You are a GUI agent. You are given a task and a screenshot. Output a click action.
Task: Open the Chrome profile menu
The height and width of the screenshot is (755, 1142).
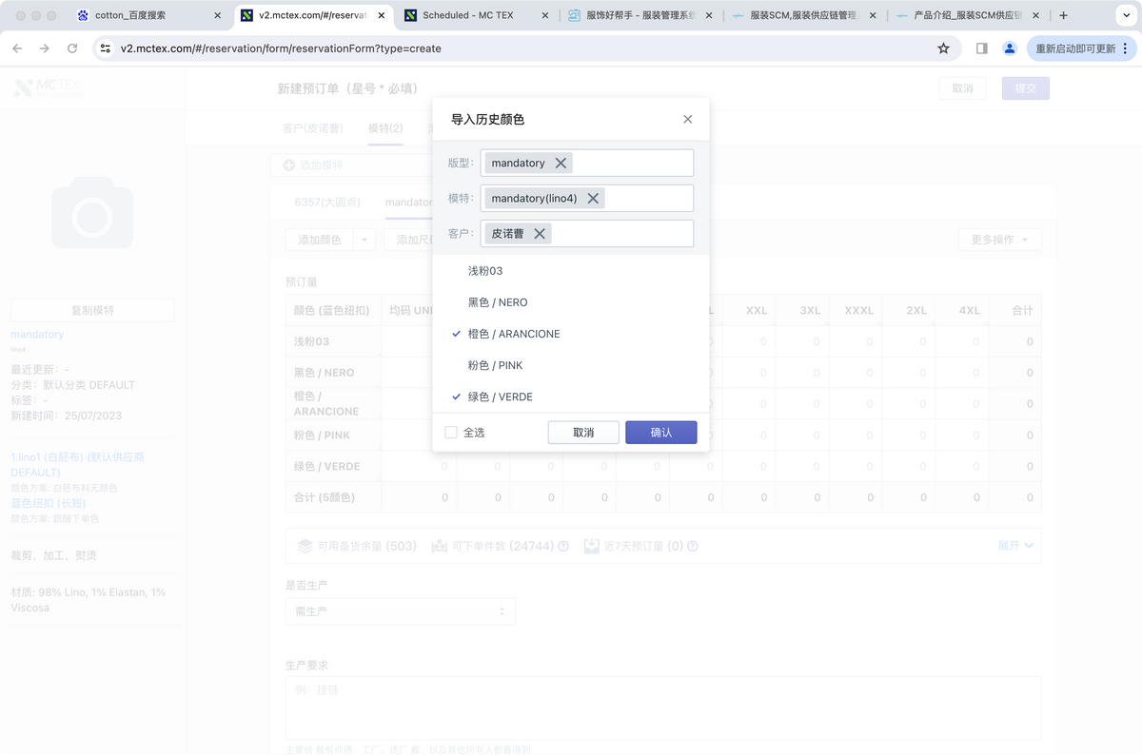[1010, 48]
